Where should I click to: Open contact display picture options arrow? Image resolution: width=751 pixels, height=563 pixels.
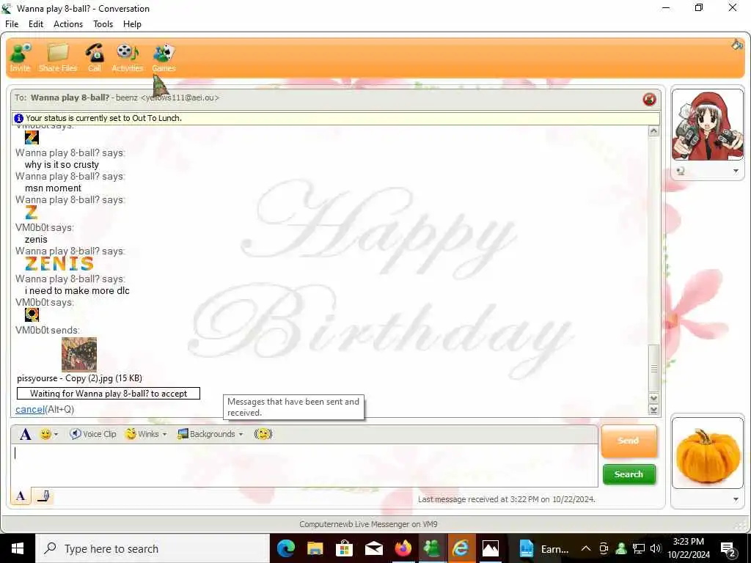(736, 171)
